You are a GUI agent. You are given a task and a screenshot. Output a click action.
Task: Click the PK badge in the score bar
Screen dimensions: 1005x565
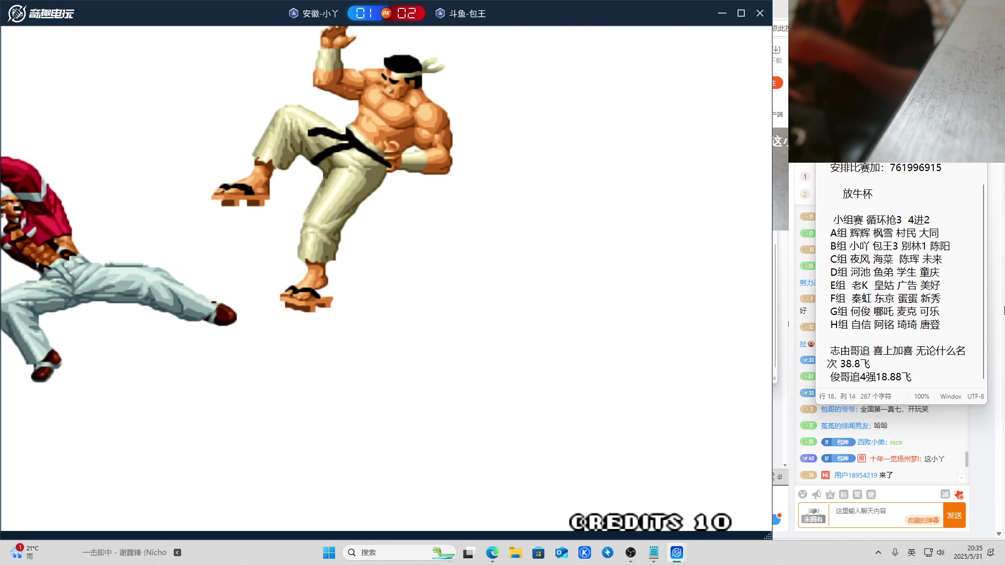coord(386,13)
